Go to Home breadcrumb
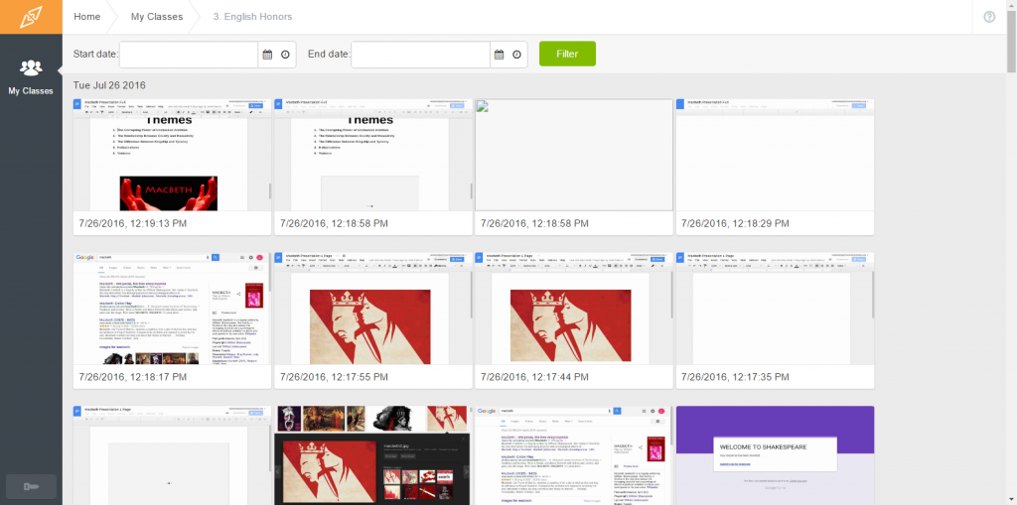Viewport: 1017px width, 505px height. tap(87, 17)
